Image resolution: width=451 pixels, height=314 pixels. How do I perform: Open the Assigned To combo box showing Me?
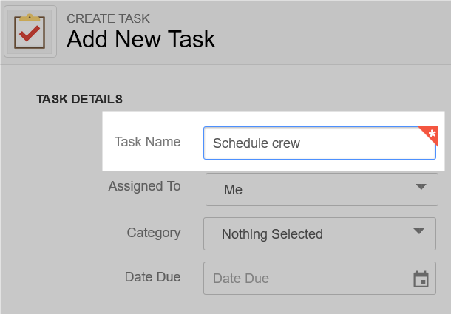click(322, 189)
